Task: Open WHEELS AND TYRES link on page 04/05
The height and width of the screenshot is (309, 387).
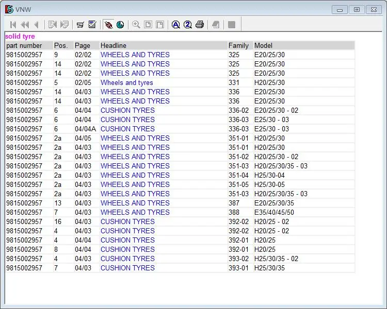Action: click(135, 138)
